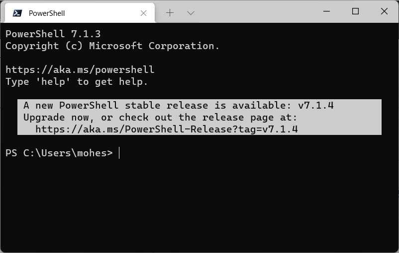Click the v7.1.4 version text in the notice
The width and height of the screenshot is (399, 253).
(316, 105)
